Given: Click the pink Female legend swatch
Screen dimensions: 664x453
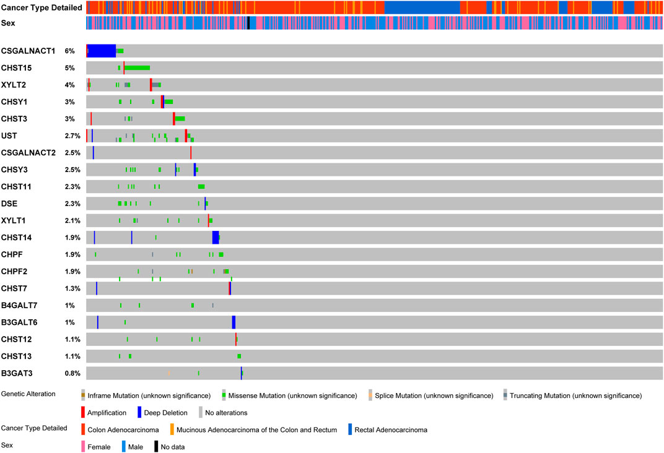Looking at the screenshot, I should point(83,447).
